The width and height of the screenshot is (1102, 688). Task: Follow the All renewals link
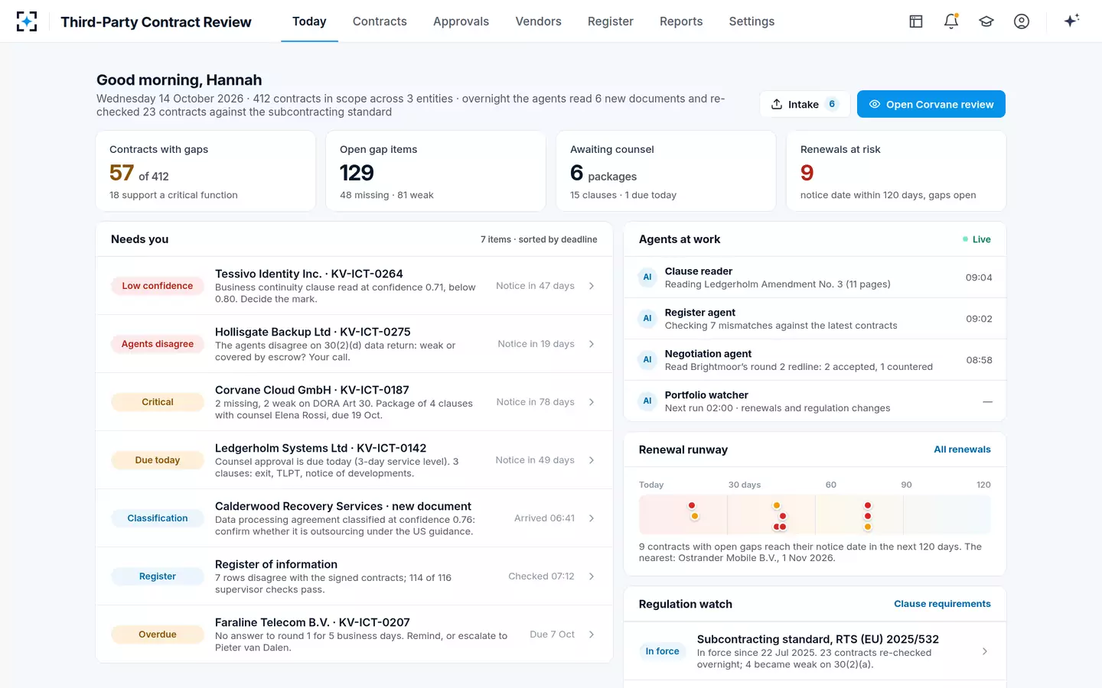[x=962, y=449]
